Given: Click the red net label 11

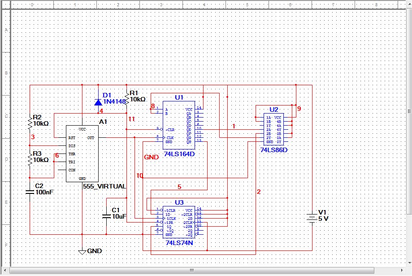Looking at the screenshot, I should 132,119.
